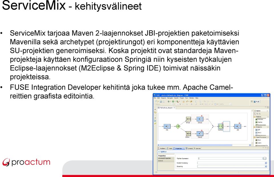This screenshot has height=177, width=274.
Task: Pick Pipeline from the Patterns palette
Action: coord(259,122)
